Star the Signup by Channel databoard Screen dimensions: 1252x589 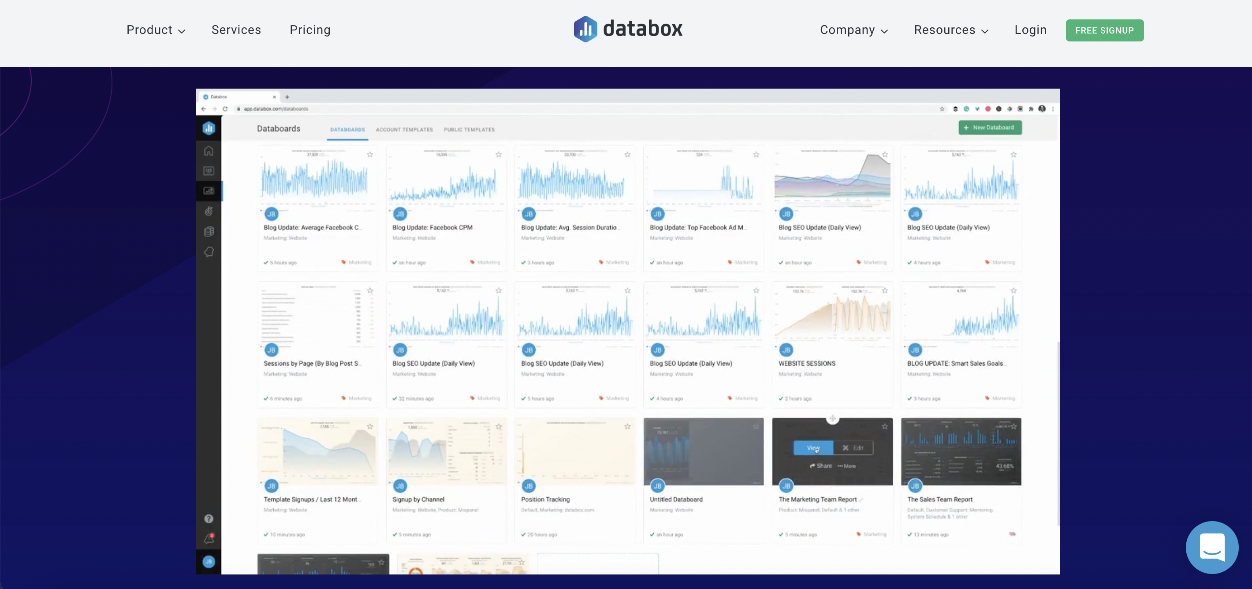(x=499, y=427)
